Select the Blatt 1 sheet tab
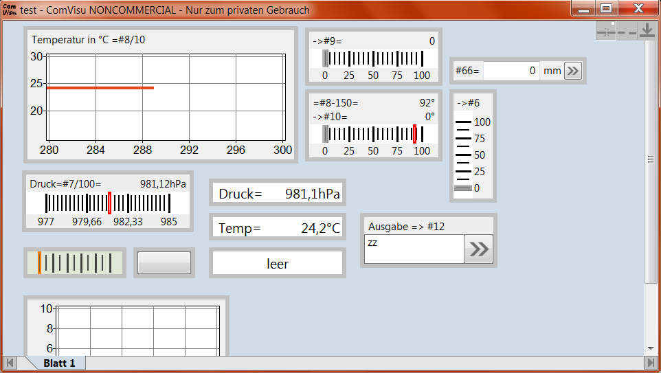The image size is (661, 373). coord(59,363)
